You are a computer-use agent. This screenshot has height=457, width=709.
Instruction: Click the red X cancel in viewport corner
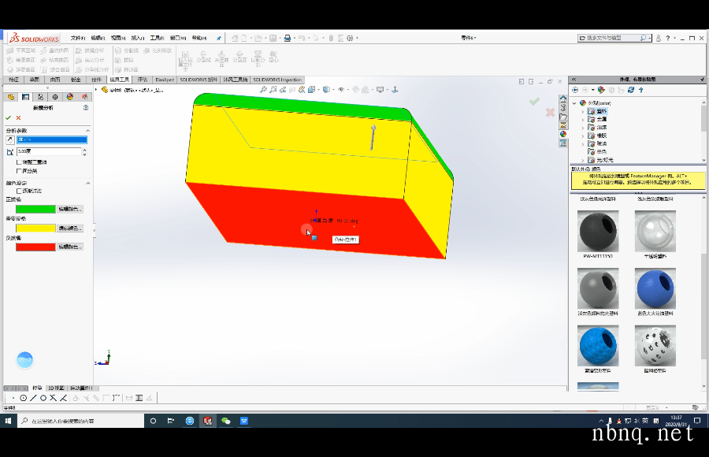tap(550, 112)
